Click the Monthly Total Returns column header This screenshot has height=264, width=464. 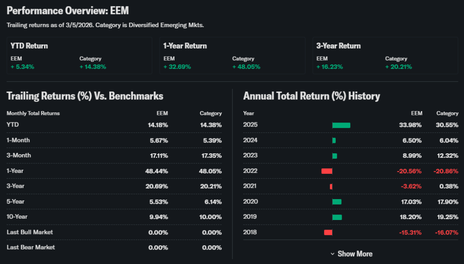click(x=33, y=113)
